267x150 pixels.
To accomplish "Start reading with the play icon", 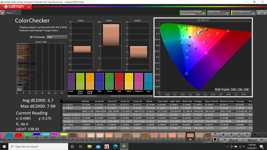I will tap(231, 135).
